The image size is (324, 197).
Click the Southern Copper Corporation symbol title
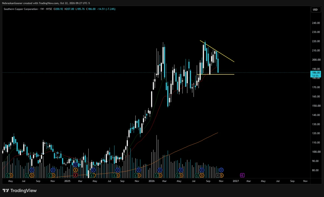click(x=21, y=9)
